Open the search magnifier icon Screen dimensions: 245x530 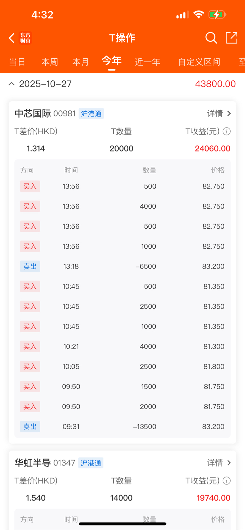point(211,38)
